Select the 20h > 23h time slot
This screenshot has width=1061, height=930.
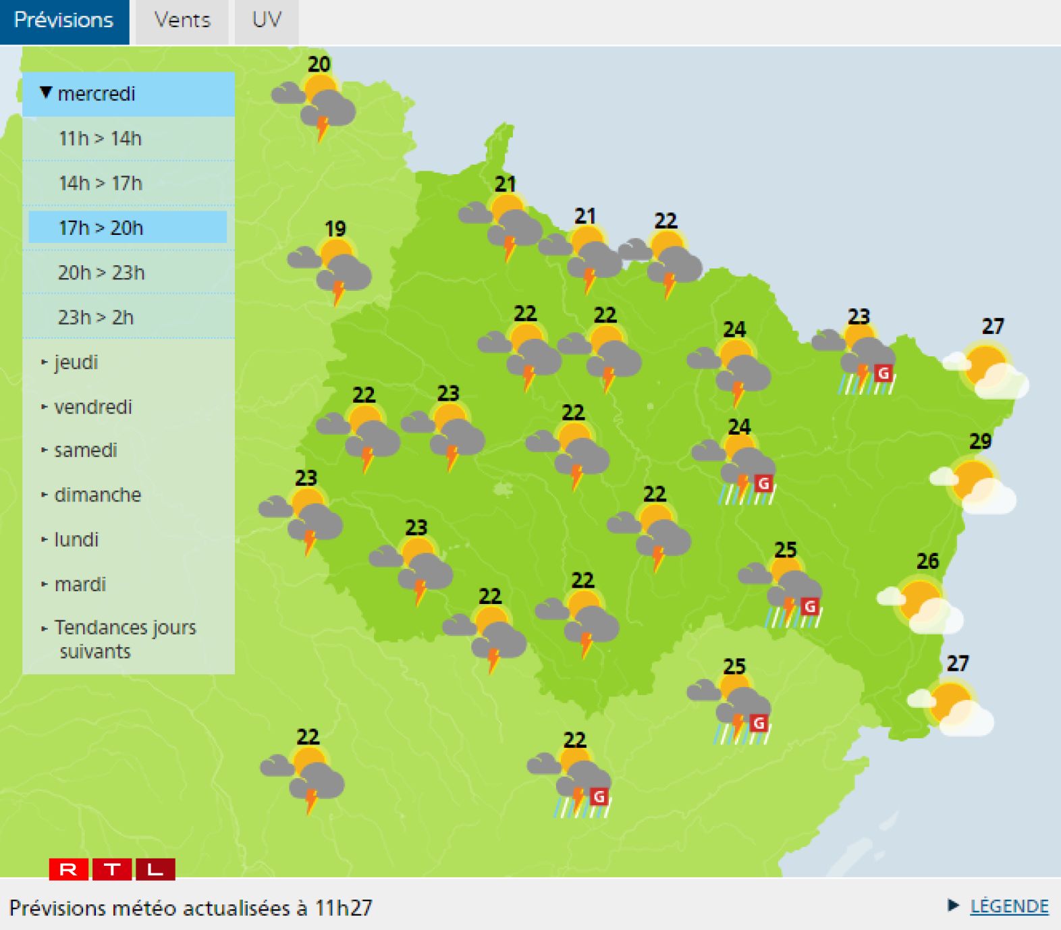point(101,273)
